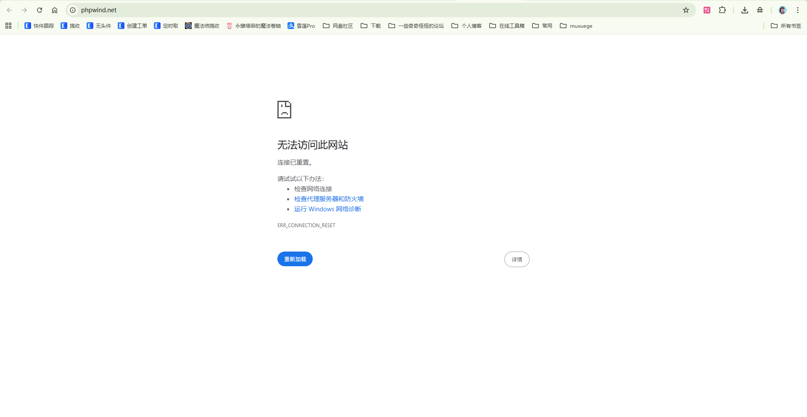The image size is (807, 417).
Task: Click the profile avatar in the toolbar
Action: [782, 10]
